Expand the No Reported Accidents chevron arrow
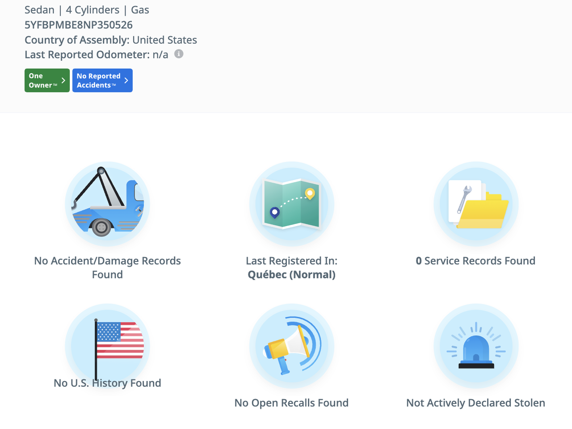This screenshot has height=429, width=572. click(126, 80)
